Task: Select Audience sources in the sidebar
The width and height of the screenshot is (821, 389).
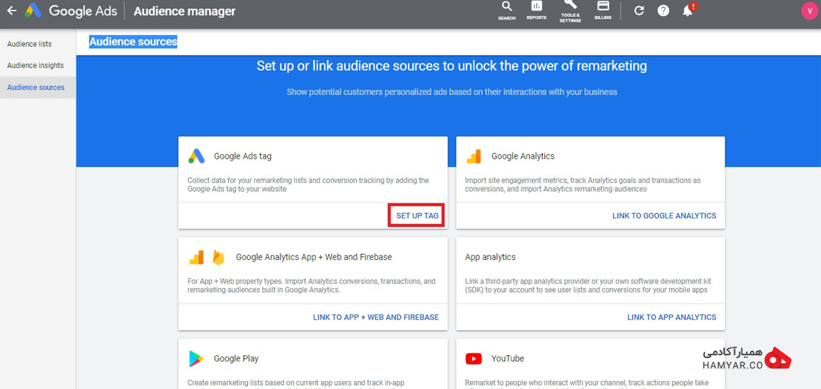Action: 36,87
